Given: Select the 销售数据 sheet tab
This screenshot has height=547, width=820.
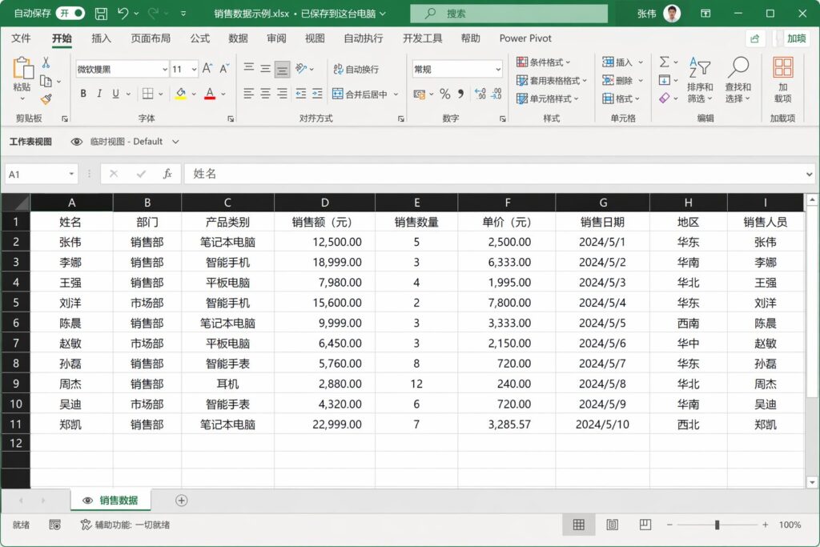Looking at the screenshot, I should (111, 501).
